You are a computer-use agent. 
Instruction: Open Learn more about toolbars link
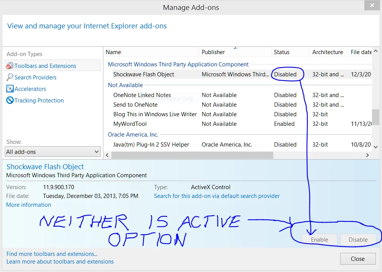coord(60,262)
